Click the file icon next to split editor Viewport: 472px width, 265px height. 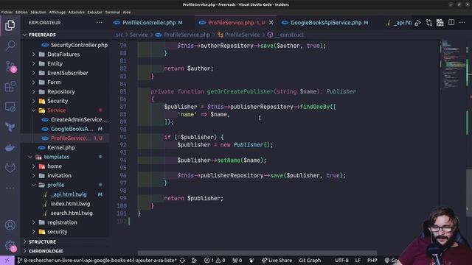(x=440, y=23)
